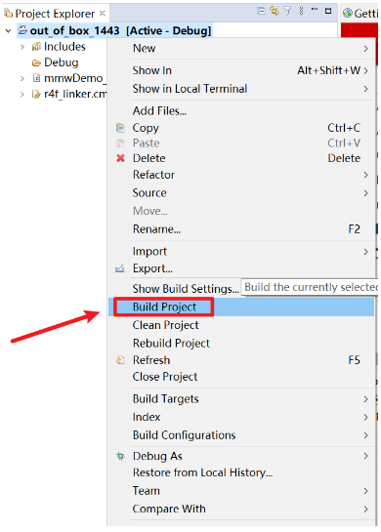The image size is (381, 532).
Task: Maximize the Project Explorer view
Action: (328, 11)
